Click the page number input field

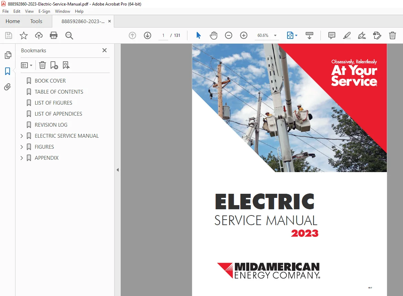click(163, 35)
